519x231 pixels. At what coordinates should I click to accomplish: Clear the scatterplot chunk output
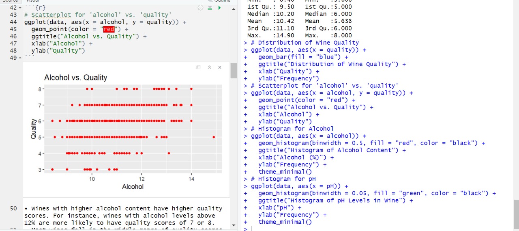tap(220, 67)
